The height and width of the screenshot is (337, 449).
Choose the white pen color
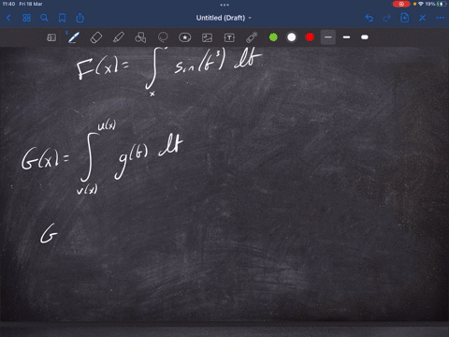[292, 37]
